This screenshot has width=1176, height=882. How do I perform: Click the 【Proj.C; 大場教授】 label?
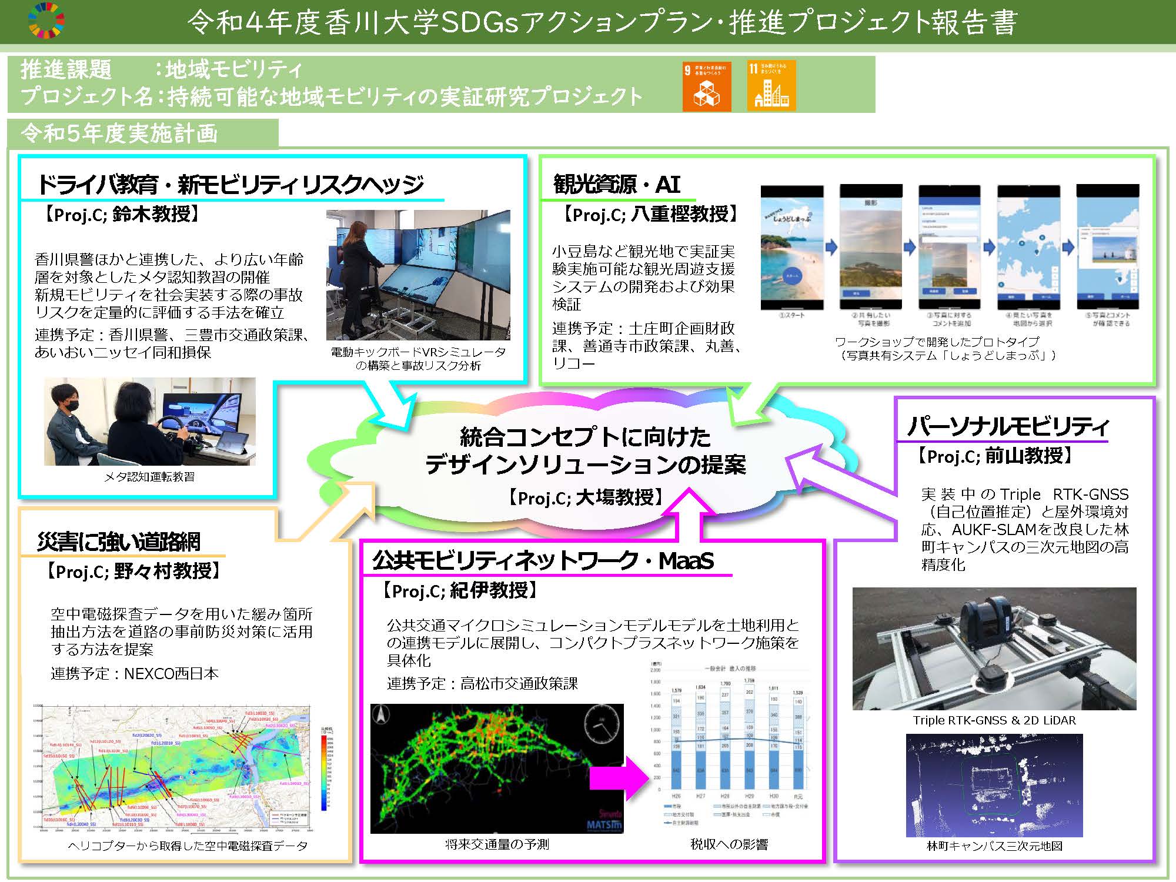pos(586,497)
